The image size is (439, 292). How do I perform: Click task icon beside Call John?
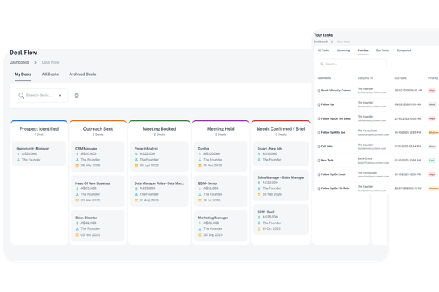pyautogui.click(x=318, y=146)
